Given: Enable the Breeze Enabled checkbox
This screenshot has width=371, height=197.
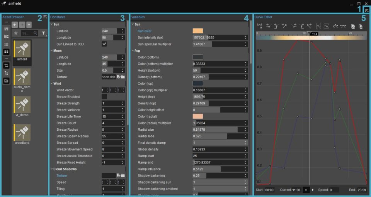Looking at the screenshot, I should coord(104,96).
